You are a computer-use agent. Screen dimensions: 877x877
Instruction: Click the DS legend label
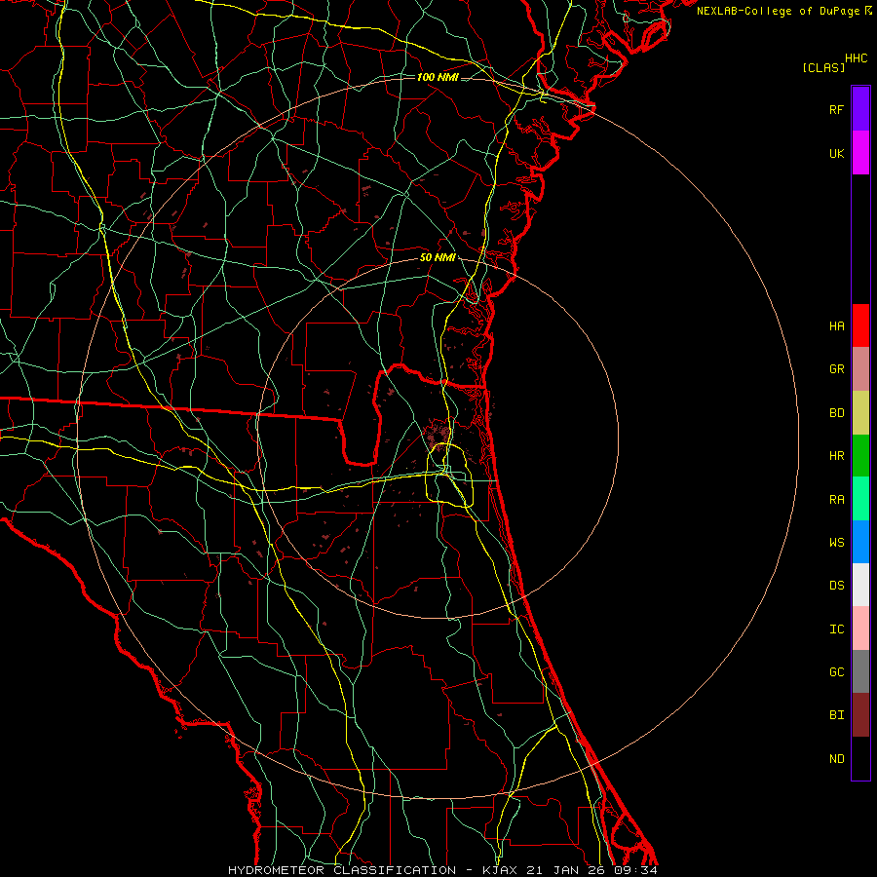point(836,586)
